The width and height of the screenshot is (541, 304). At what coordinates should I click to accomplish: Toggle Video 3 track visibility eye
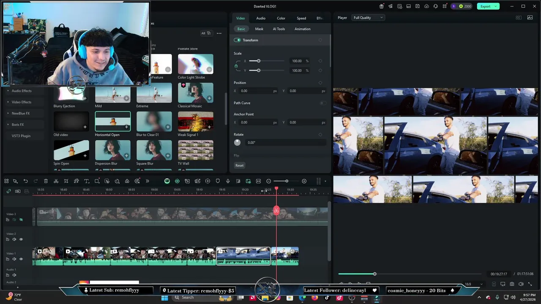coord(21,220)
